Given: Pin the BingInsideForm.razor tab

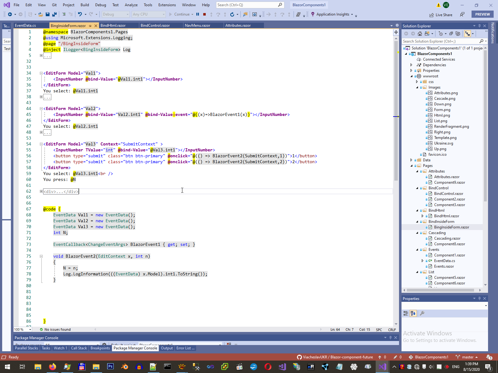Looking at the screenshot, I should coord(90,26).
